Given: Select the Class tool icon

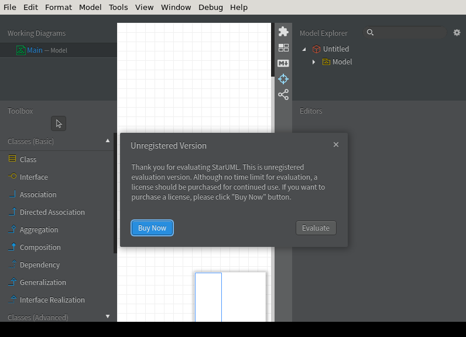Looking at the screenshot, I should (x=12, y=159).
